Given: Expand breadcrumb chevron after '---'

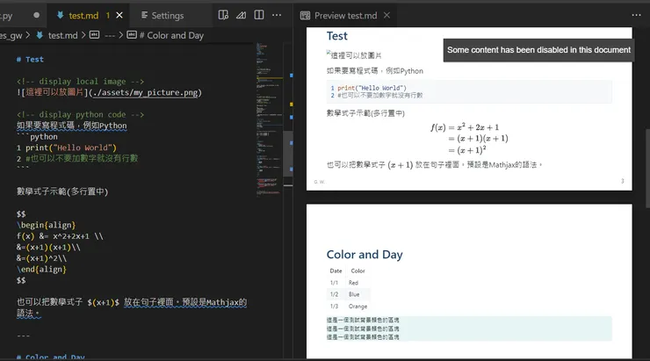Looking at the screenshot, I should click(121, 35).
